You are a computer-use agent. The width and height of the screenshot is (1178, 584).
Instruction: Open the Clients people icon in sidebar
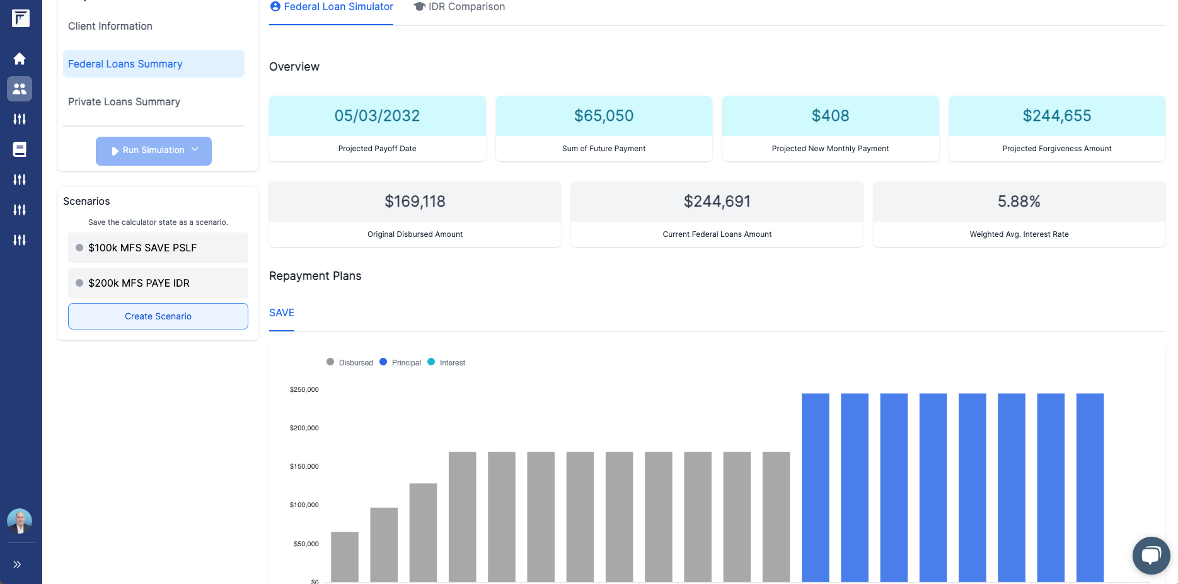pyautogui.click(x=20, y=89)
